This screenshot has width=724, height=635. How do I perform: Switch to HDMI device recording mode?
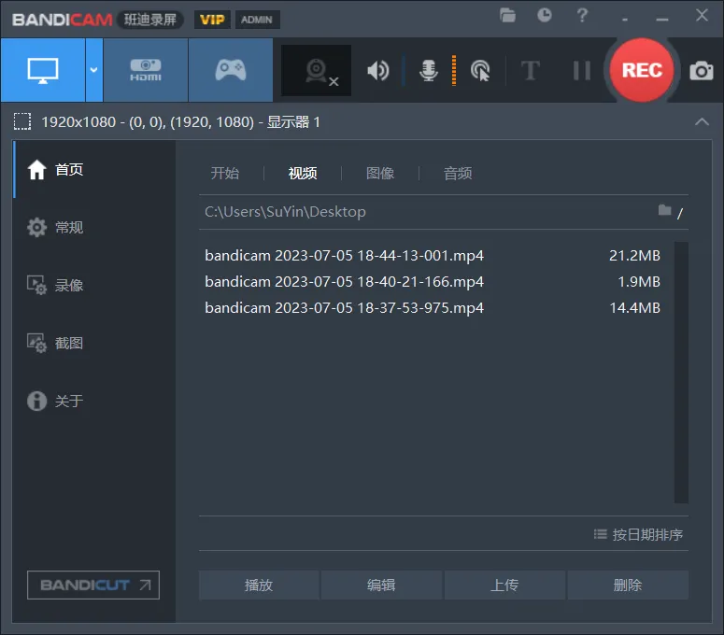[x=146, y=70]
